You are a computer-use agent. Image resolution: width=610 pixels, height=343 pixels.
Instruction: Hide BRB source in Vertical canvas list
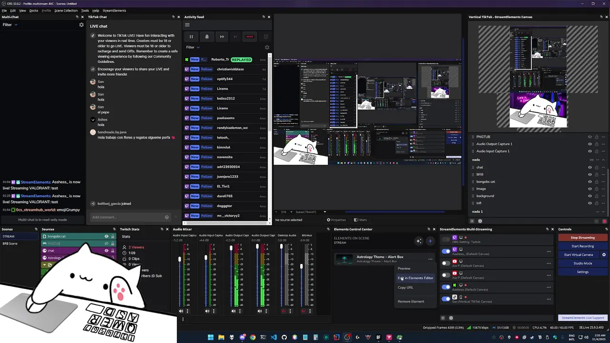(590, 174)
